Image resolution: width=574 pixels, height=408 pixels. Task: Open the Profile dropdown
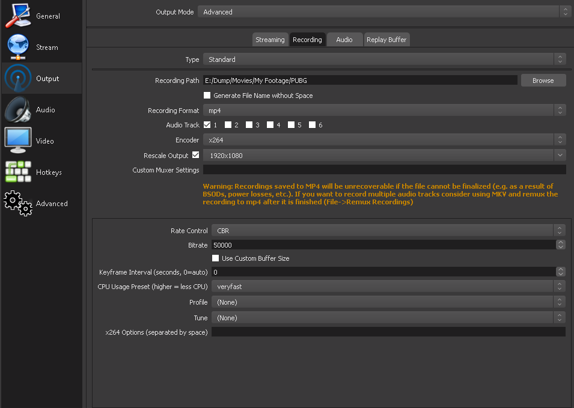click(388, 302)
